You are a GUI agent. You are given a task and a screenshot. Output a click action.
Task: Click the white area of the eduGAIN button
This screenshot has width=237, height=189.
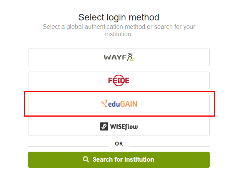coord(174,104)
